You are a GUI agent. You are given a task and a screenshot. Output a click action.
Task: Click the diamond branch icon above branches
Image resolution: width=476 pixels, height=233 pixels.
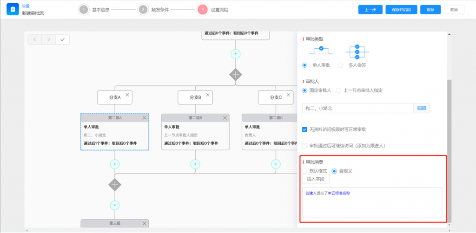[236, 74]
